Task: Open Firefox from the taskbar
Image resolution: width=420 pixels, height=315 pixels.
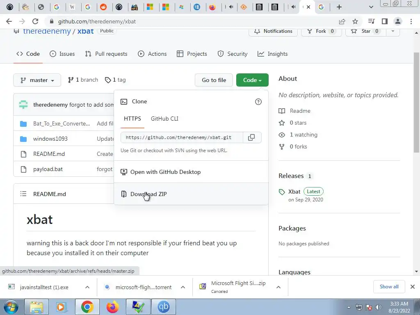Action: pyautogui.click(x=112, y=307)
